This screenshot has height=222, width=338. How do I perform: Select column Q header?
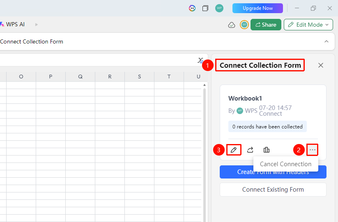80,76
